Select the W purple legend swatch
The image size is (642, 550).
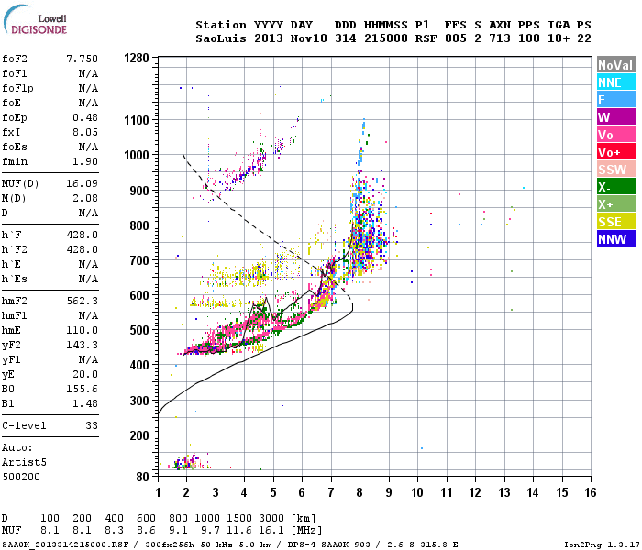tap(616, 117)
